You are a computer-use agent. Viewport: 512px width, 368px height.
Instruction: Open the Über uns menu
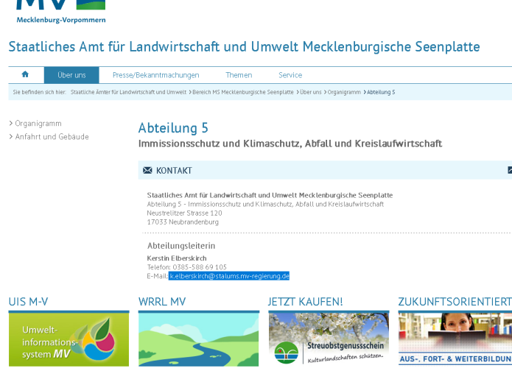[x=71, y=75]
